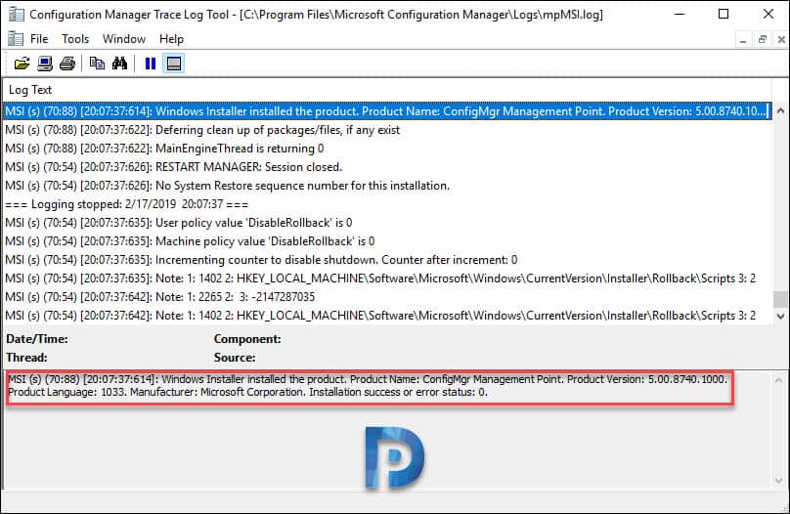Minimize the Trace Log Tool window
790x514 pixels.
point(680,14)
